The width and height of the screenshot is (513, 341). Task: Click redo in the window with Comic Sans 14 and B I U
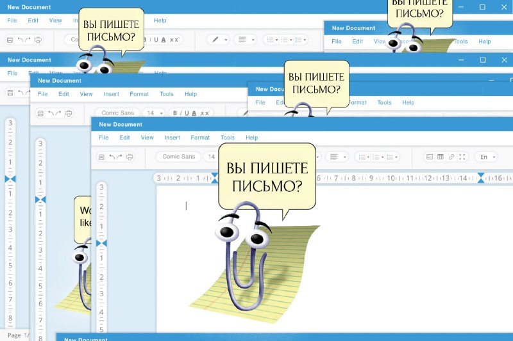[58, 113]
